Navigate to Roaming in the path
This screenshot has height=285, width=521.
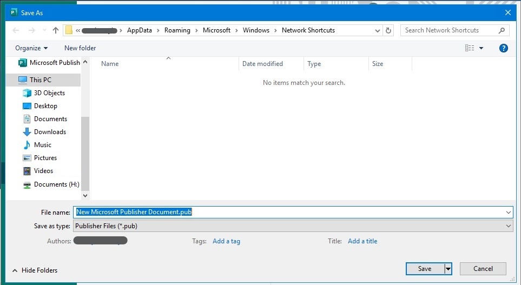[177, 30]
